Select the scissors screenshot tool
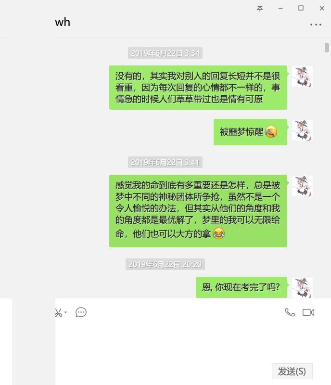 58,312
